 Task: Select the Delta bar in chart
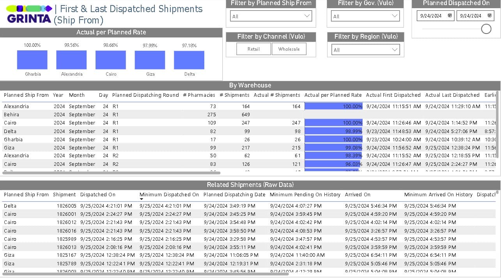click(189, 60)
